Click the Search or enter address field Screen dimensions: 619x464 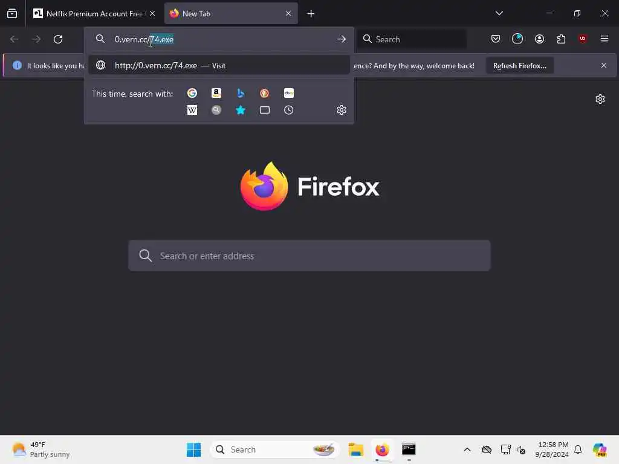pyautogui.click(x=309, y=256)
